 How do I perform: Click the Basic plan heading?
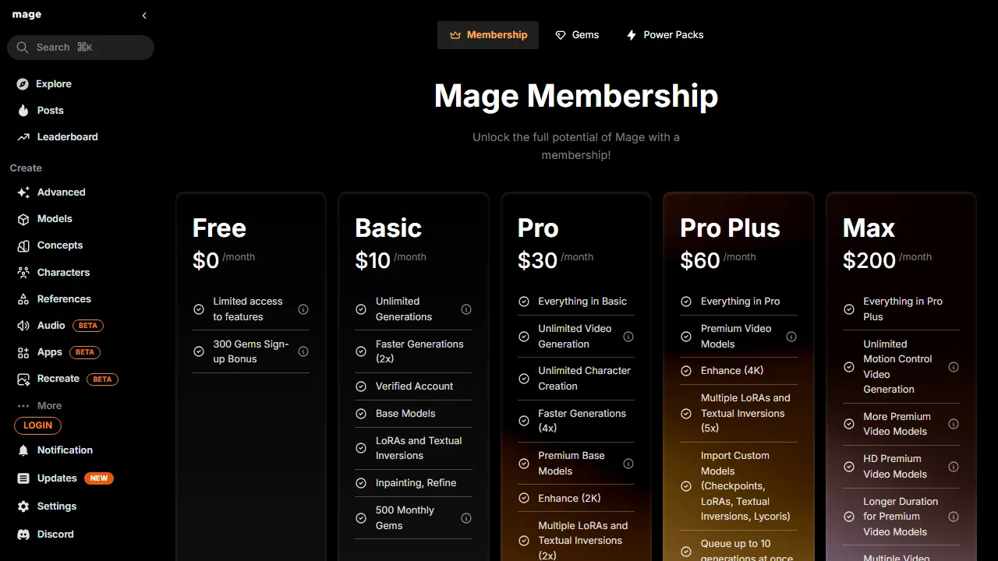coord(388,228)
